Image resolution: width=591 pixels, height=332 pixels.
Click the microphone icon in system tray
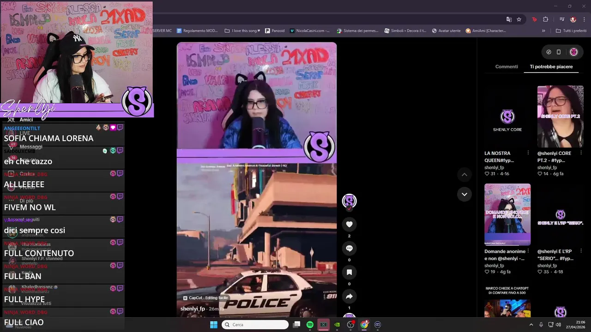point(541,325)
